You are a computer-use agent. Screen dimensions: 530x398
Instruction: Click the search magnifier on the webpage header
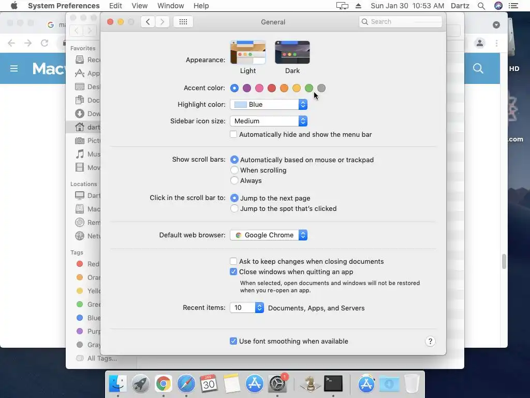pyautogui.click(x=478, y=69)
